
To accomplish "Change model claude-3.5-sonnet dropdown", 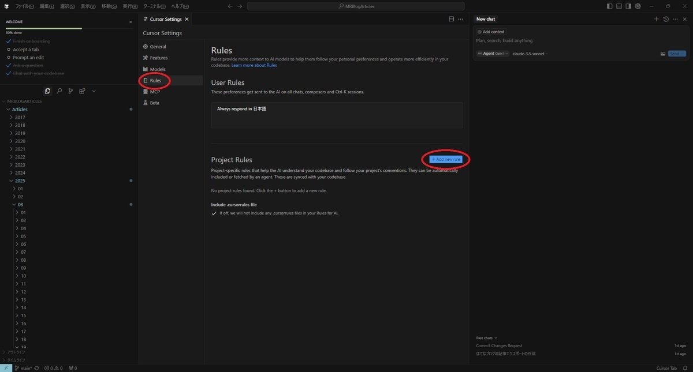I will (x=530, y=54).
